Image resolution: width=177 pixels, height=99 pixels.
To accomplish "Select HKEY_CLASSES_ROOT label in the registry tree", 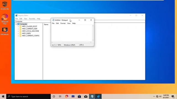I will click(30, 26).
